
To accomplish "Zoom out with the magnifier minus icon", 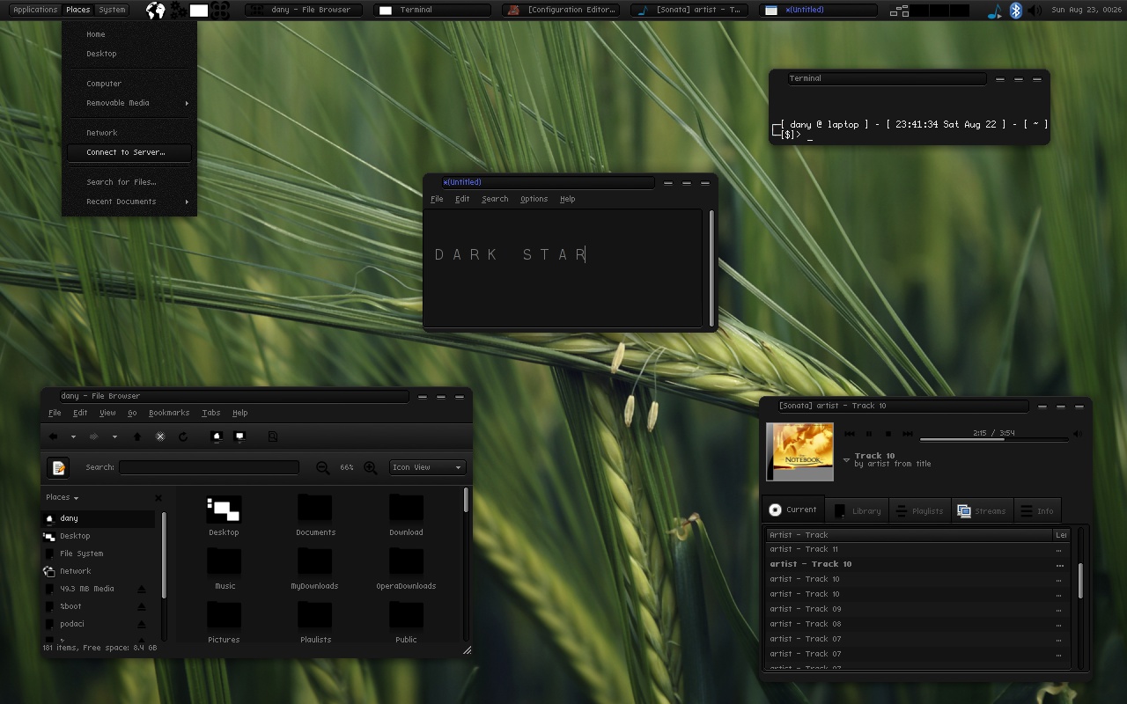I will tap(323, 467).
